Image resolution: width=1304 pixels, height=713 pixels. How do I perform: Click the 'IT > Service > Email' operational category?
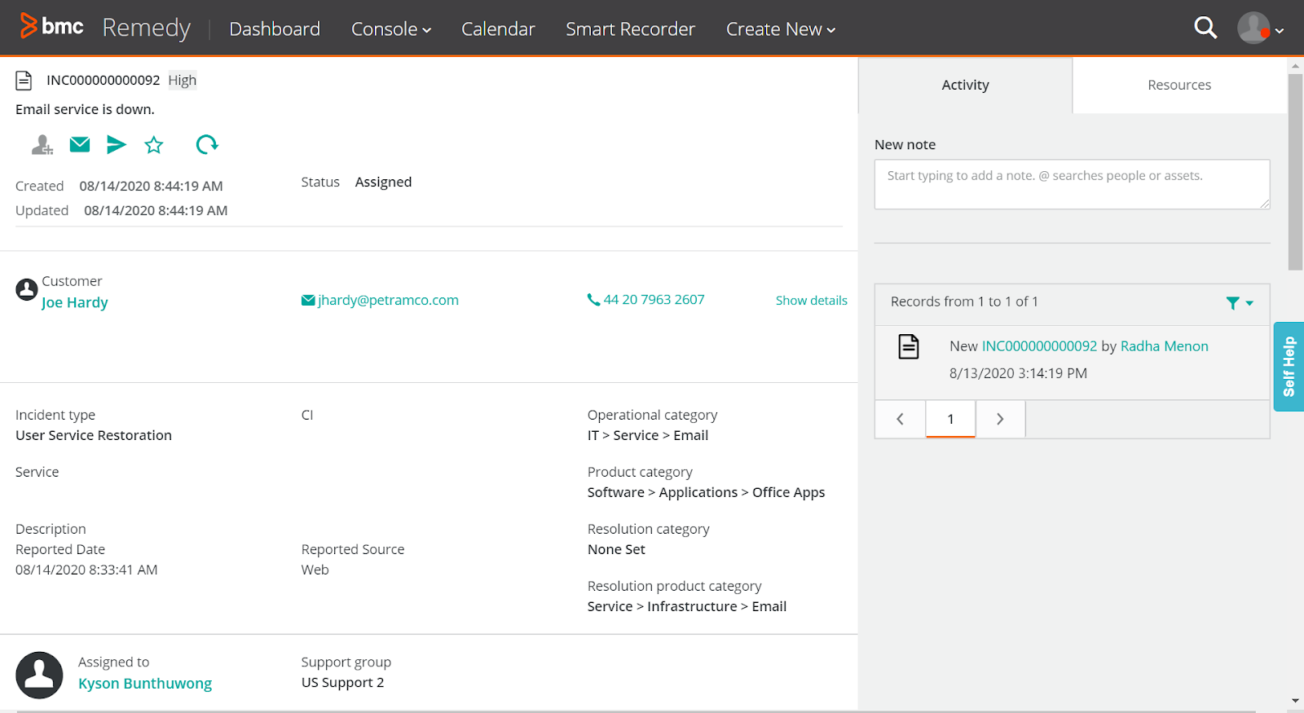(x=648, y=435)
